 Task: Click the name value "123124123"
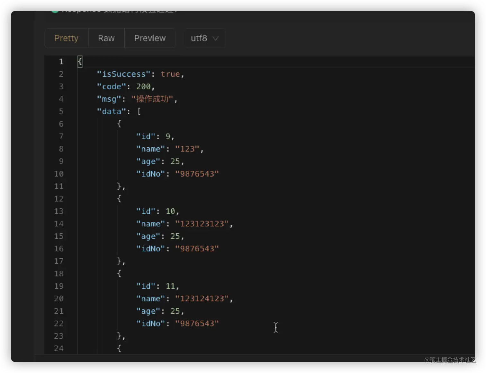click(x=202, y=299)
